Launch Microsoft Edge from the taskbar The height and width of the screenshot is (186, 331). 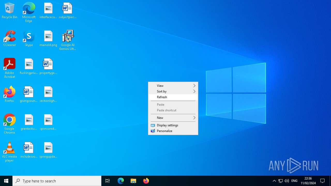(121, 181)
